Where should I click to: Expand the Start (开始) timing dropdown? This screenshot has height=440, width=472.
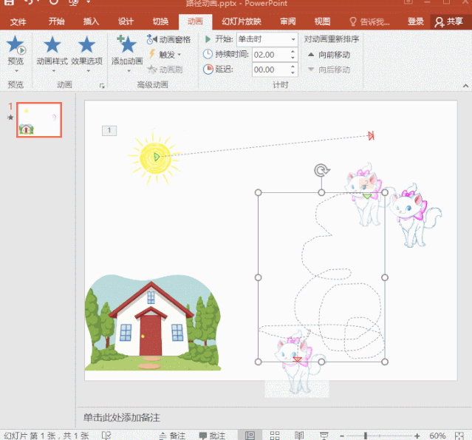[x=293, y=39]
